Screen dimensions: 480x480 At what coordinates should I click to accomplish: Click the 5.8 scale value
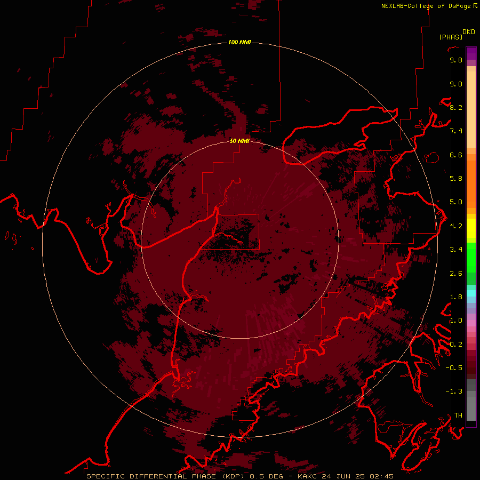(x=456, y=179)
